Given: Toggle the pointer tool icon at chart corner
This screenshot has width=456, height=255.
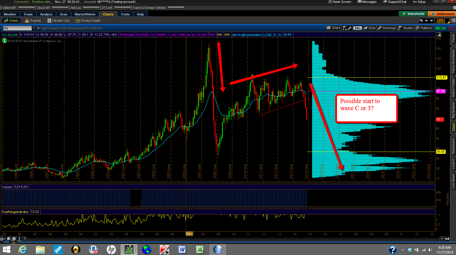Looking at the screenshot, I should [x=439, y=35].
